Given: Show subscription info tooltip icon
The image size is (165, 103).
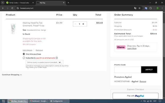Looking at the screenshot, I should click(x=57, y=58).
